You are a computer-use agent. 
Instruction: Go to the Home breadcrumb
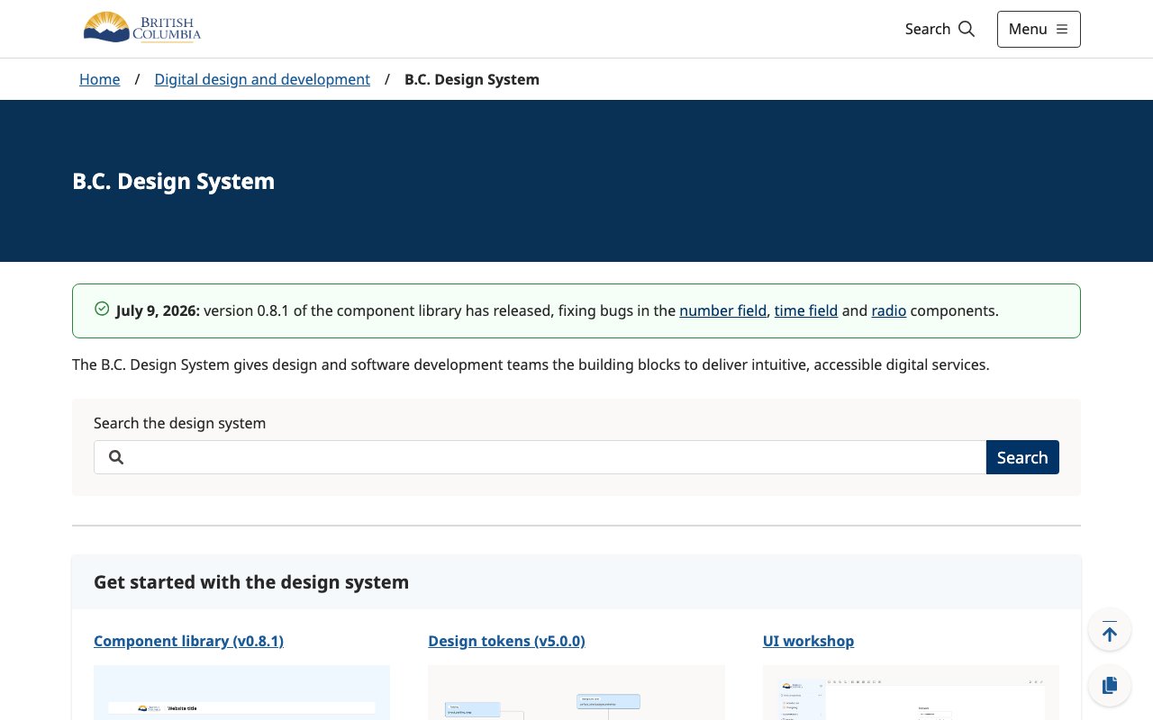click(x=99, y=79)
